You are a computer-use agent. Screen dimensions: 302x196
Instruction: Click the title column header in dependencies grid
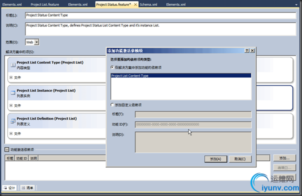10,158
